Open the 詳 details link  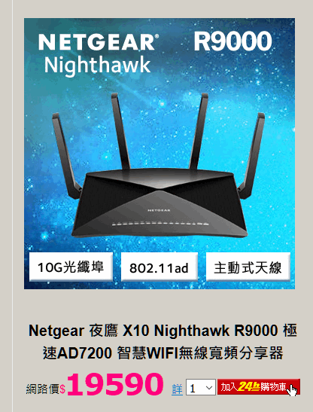pos(177,389)
